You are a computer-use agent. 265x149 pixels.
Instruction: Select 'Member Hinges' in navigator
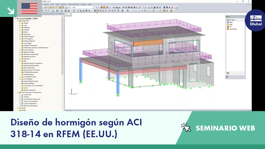click(29, 52)
